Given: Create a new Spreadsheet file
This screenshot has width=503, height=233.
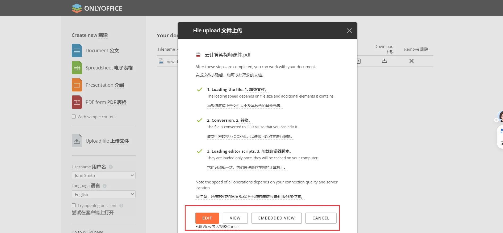Looking at the screenshot, I should (77, 68).
